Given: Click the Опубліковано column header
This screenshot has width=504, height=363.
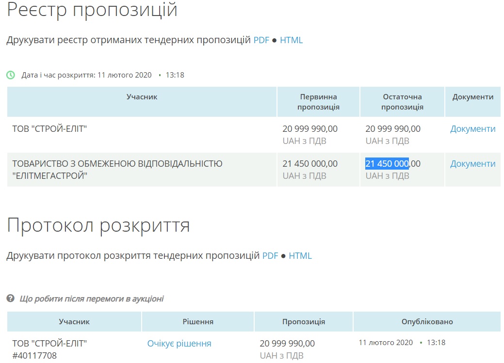Looking at the screenshot, I should [427, 322].
